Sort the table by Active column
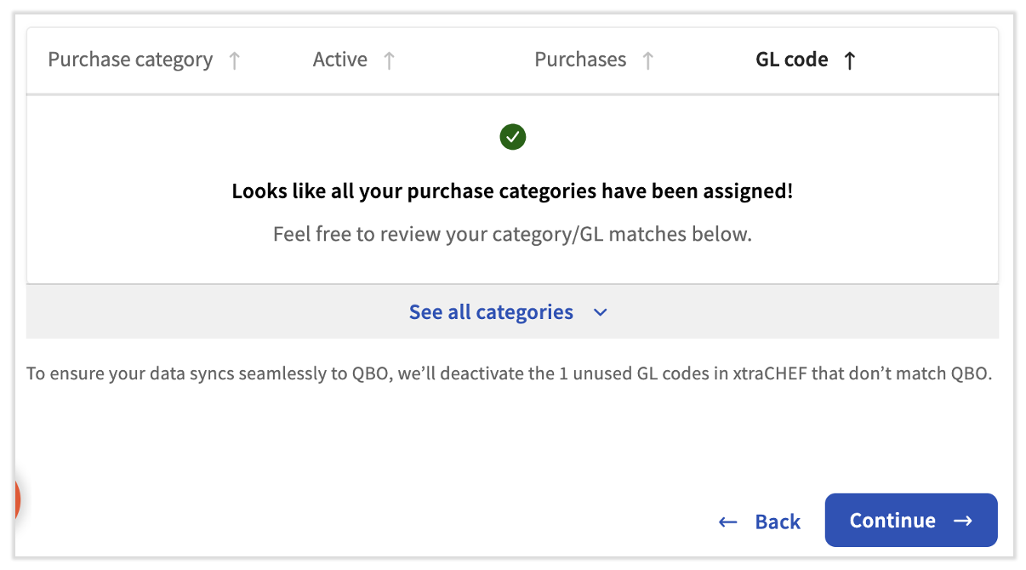 [339, 60]
